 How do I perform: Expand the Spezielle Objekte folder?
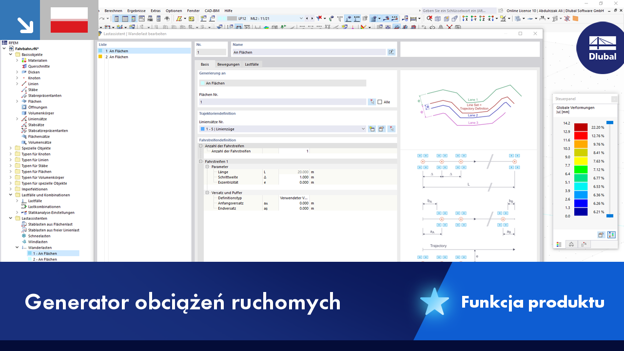(11, 148)
